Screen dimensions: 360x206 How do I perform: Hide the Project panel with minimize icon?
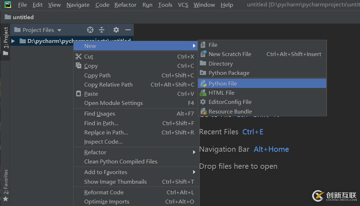pyautogui.click(x=128, y=30)
